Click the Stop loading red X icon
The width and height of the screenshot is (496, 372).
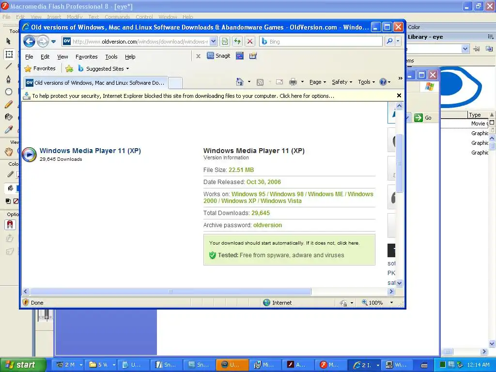[x=250, y=42]
